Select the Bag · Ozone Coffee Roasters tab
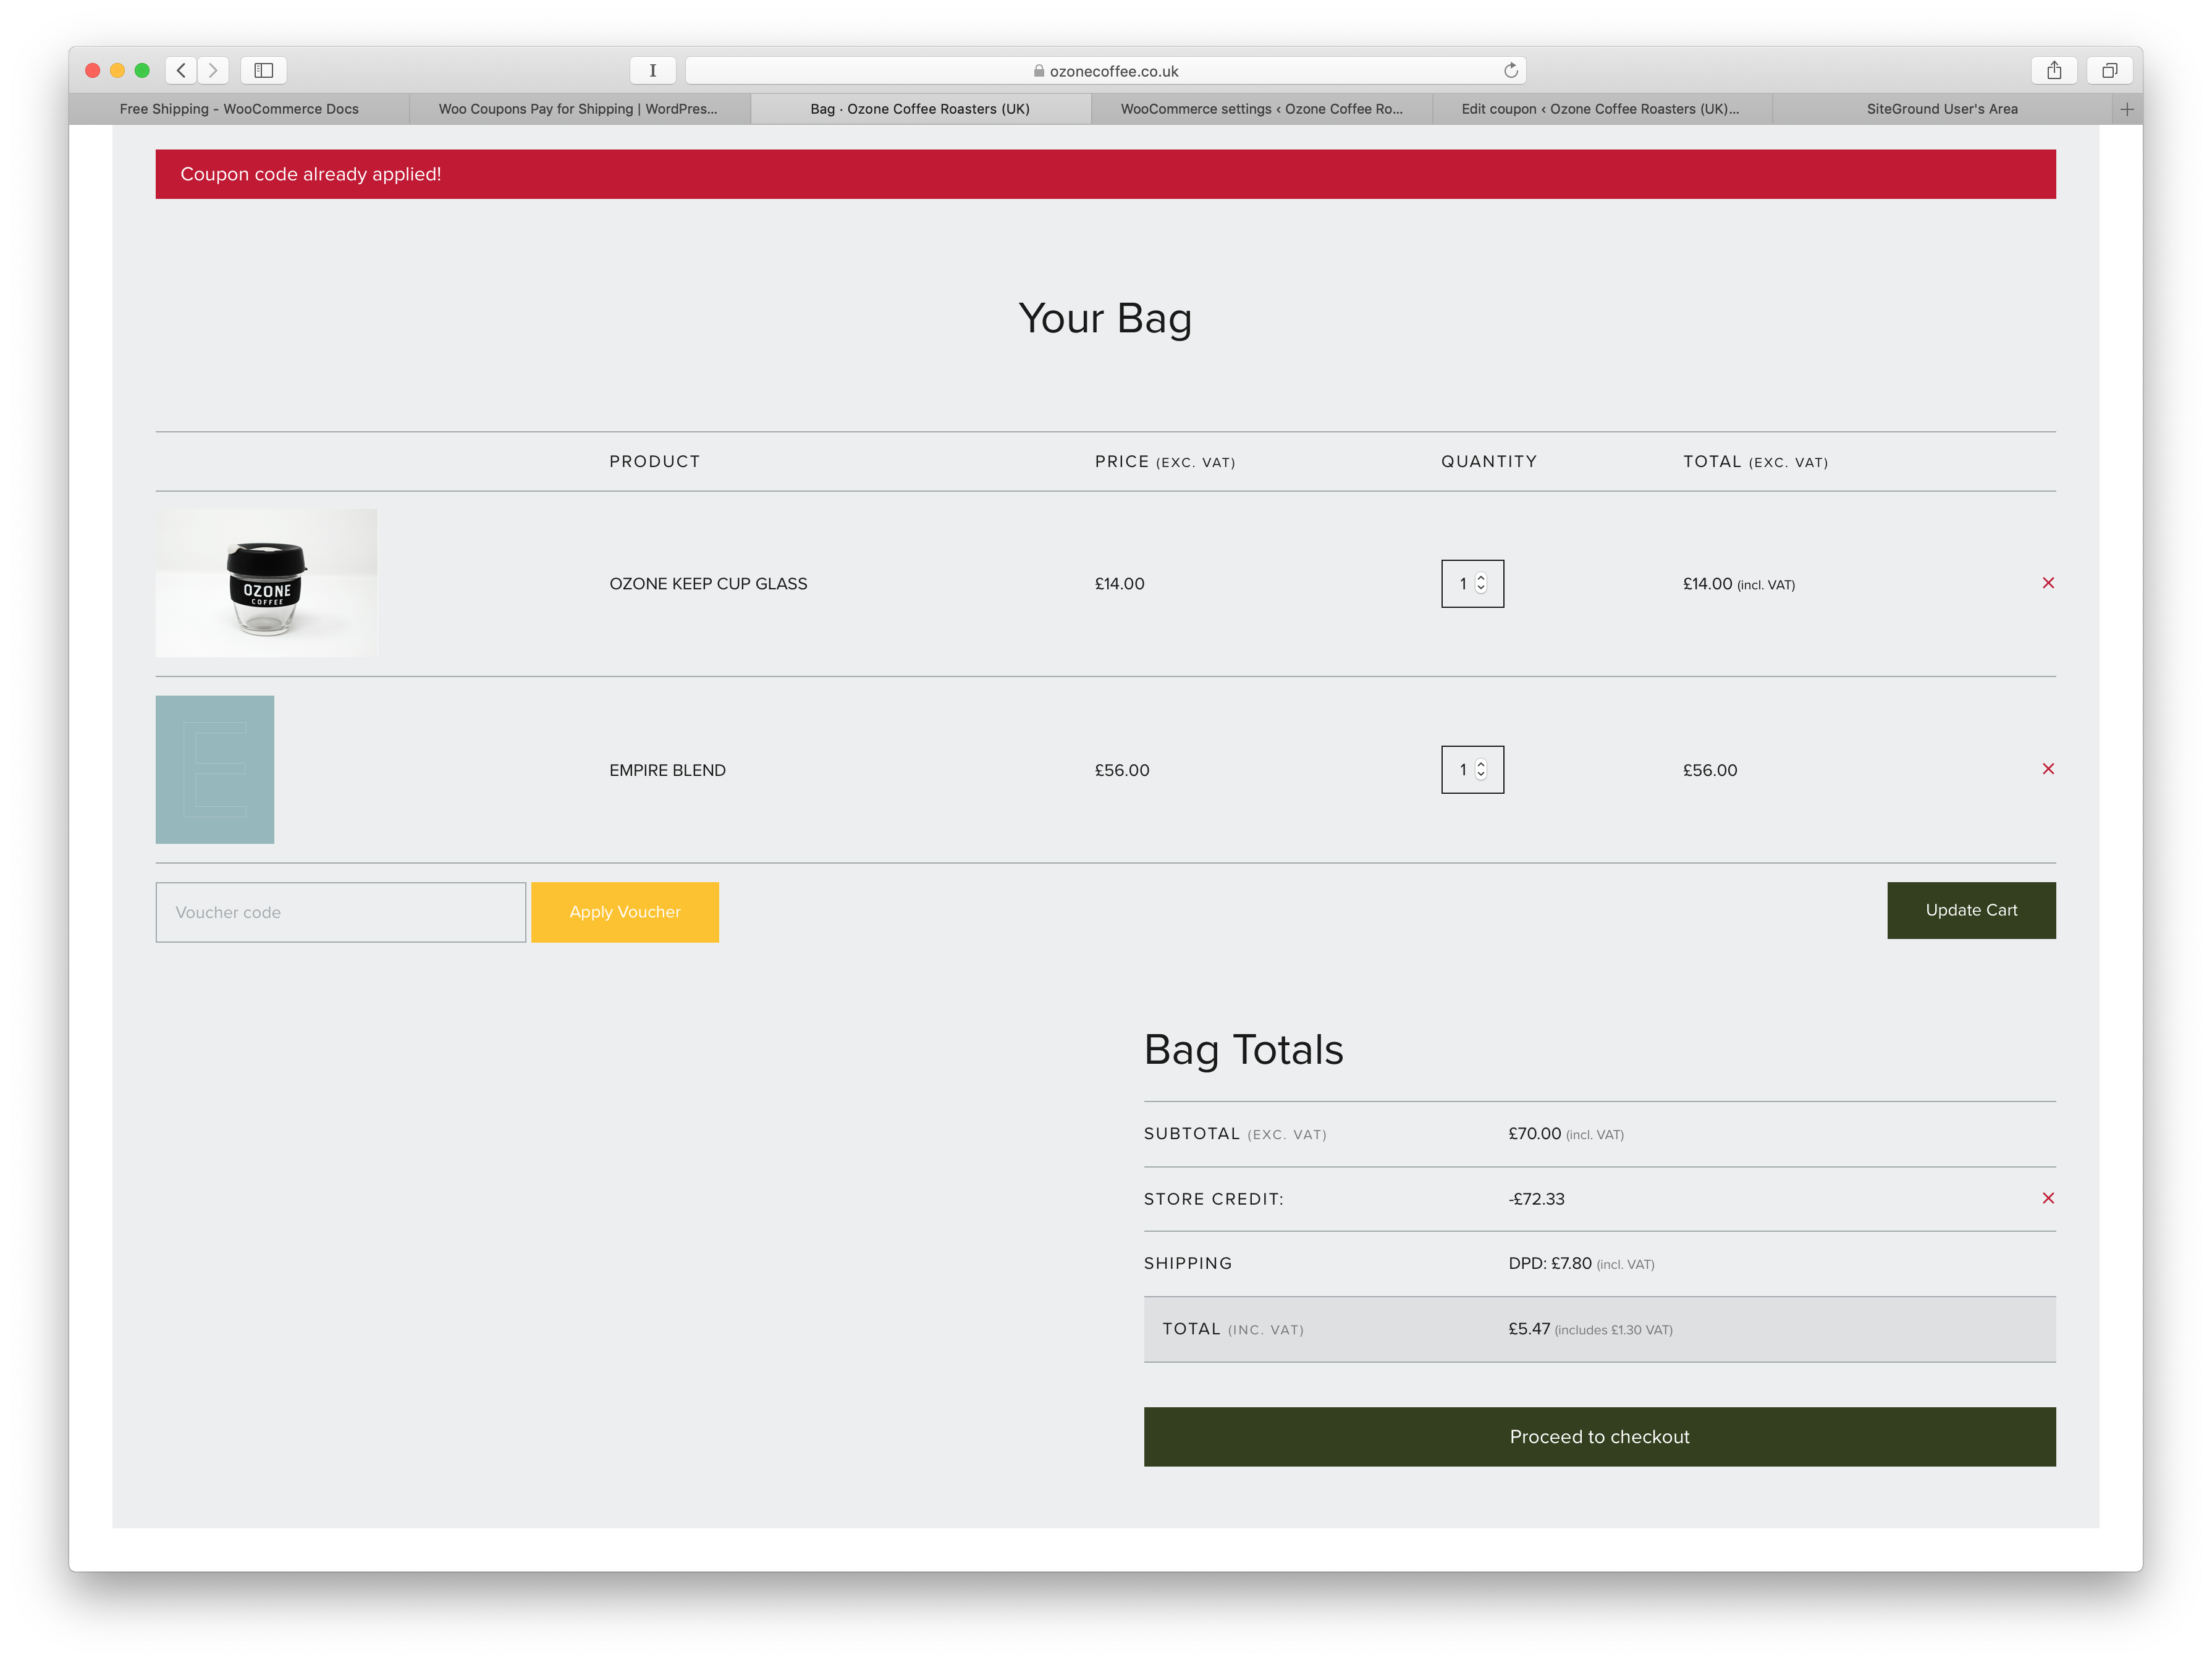Screen dimensions: 2212x1663 point(920,109)
